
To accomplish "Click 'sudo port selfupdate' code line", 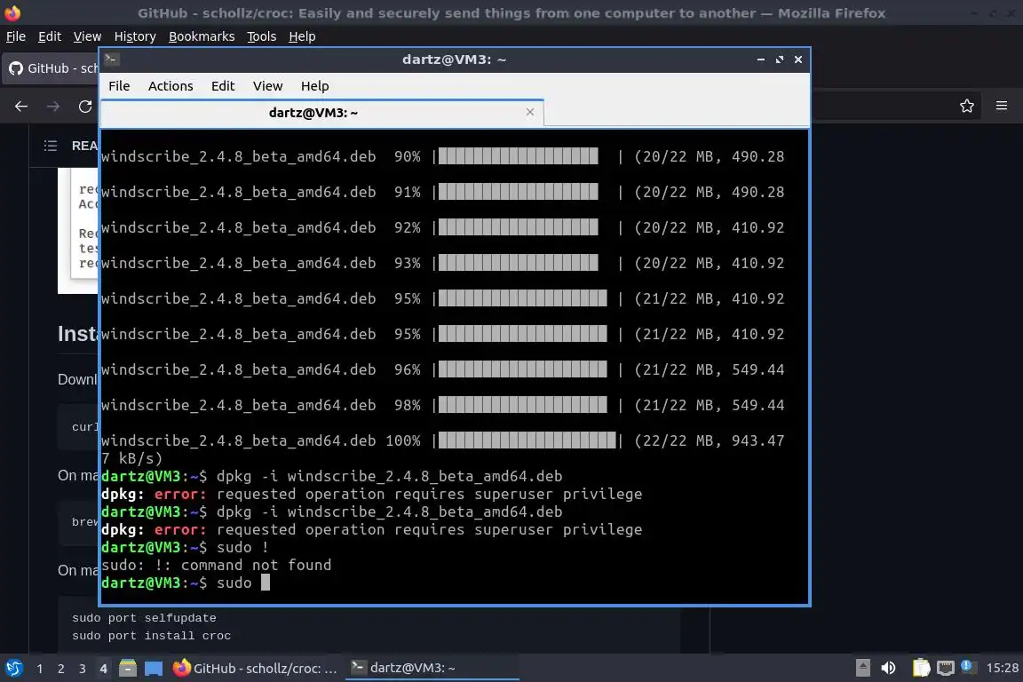I will (144, 617).
